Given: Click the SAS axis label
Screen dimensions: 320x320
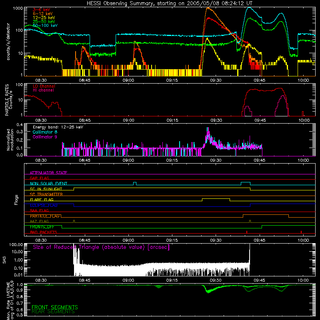Looking at the screenshot, I should tap(4, 260).
